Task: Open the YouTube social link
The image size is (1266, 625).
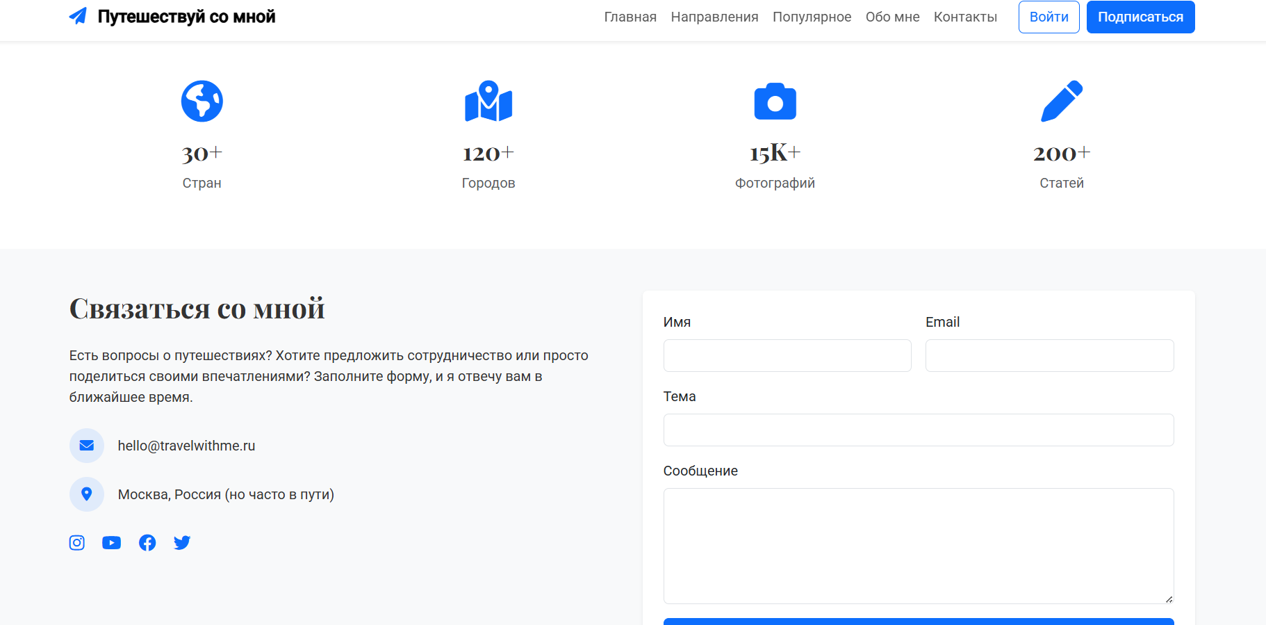Action: [x=112, y=543]
